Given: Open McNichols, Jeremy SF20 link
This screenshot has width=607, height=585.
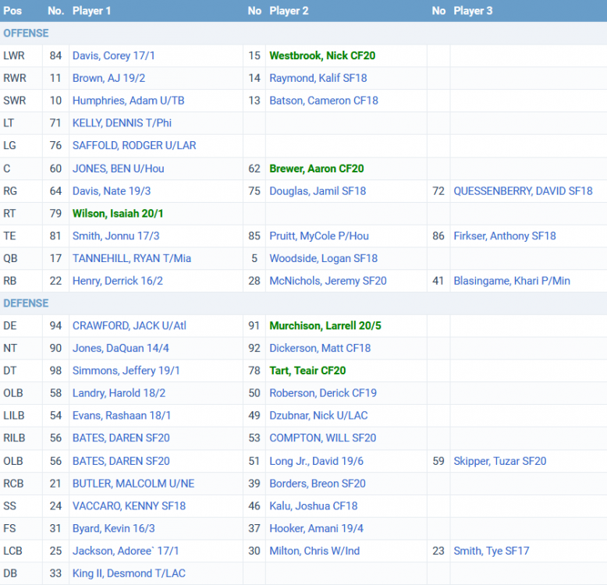Looking at the screenshot, I should [x=328, y=281].
